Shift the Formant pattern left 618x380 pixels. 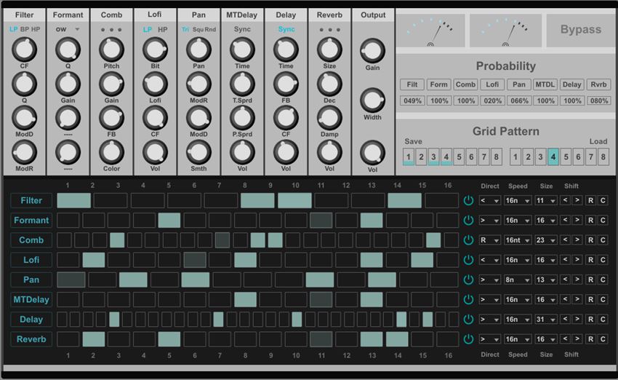coord(564,221)
